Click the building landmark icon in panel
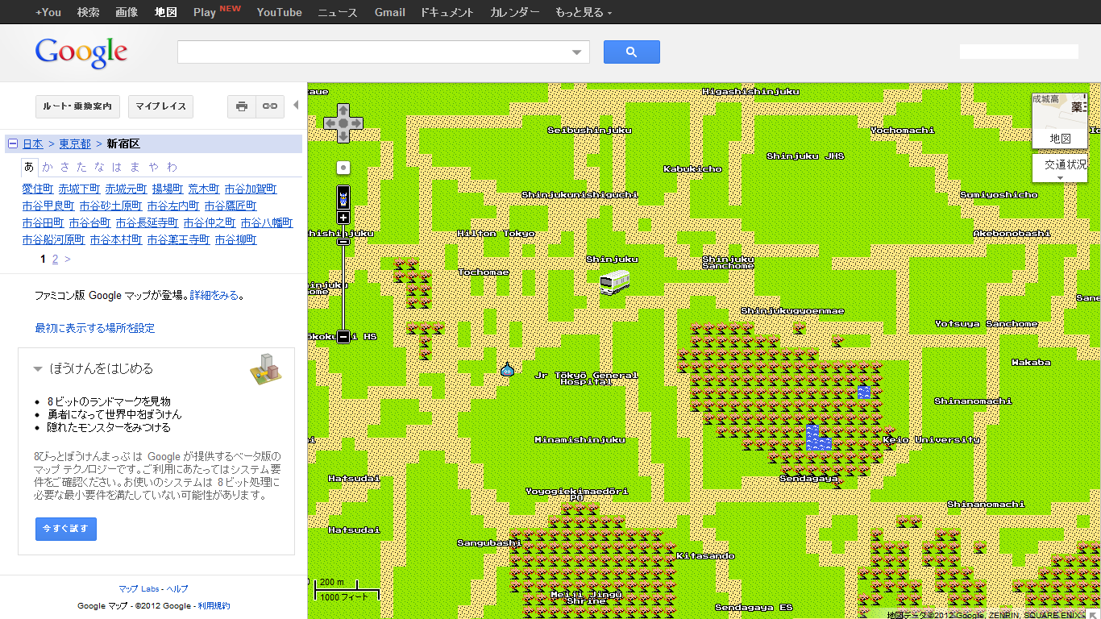The width and height of the screenshot is (1101, 619). (267, 369)
